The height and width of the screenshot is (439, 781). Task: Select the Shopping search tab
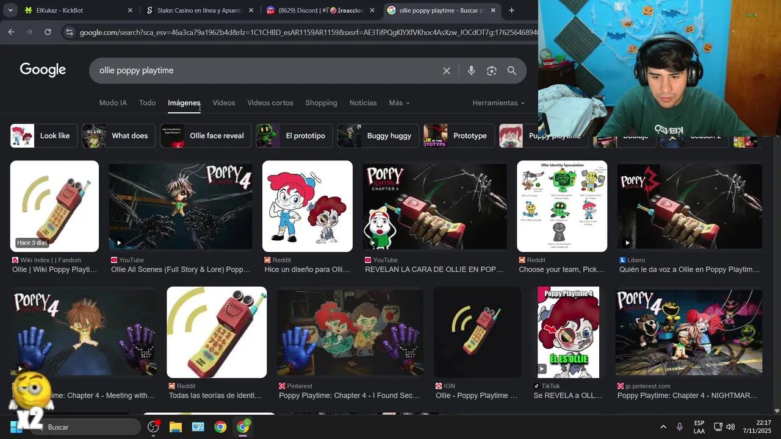[x=322, y=103]
